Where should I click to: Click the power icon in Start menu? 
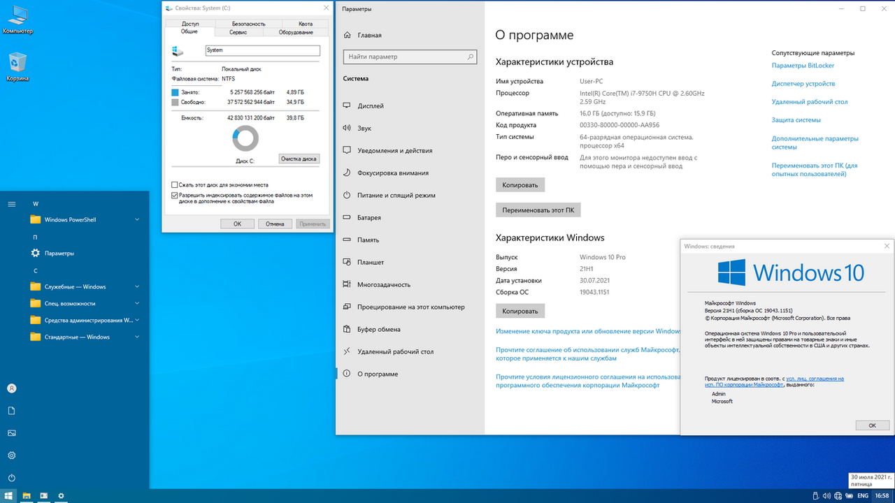click(12, 478)
